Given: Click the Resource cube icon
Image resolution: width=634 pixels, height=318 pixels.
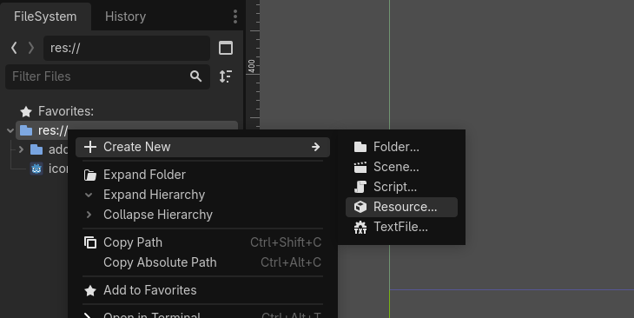Looking at the screenshot, I should pos(360,207).
